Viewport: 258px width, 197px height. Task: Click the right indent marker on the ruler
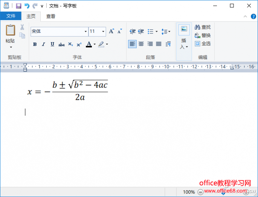232,67
